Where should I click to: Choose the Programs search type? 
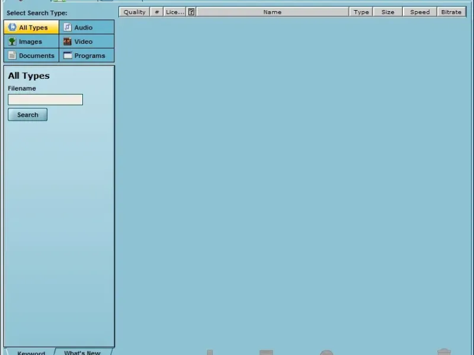pos(87,56)
